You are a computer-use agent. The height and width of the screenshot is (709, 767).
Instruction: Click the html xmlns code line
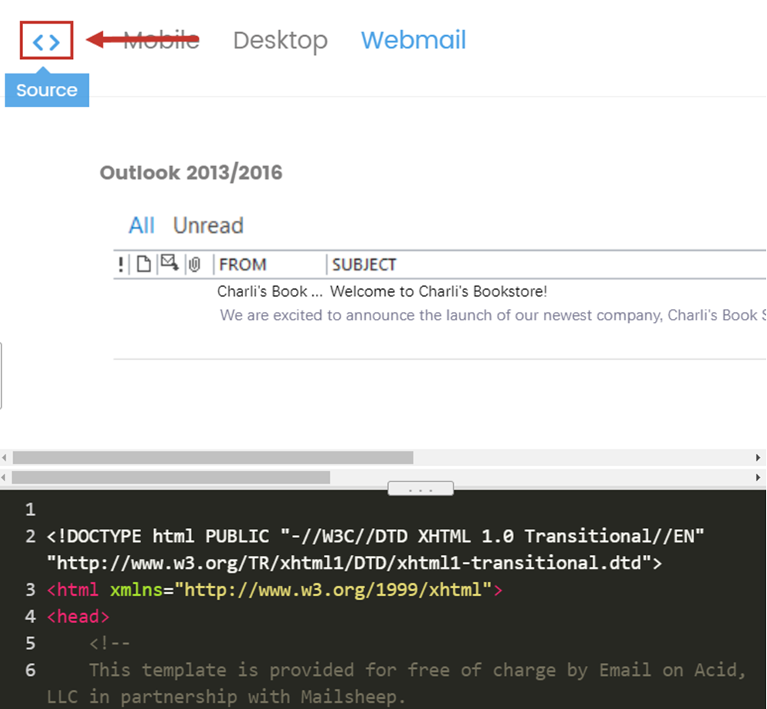click(x=275, y=589)
